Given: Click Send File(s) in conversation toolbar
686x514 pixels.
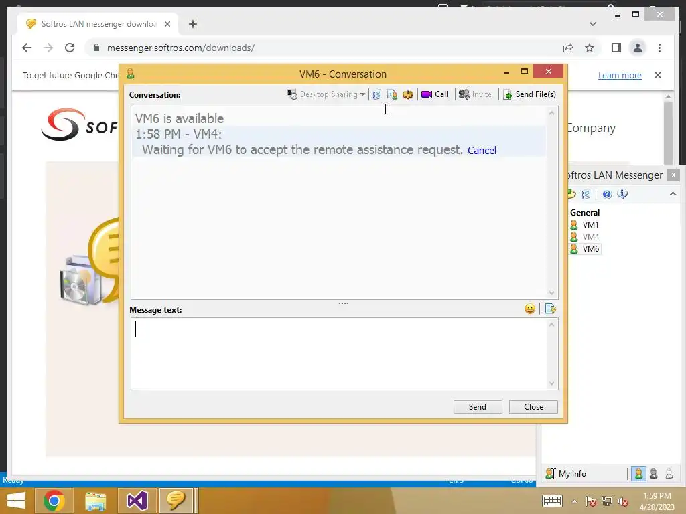Looking at the screenshot, I should (x=529, y=94).
